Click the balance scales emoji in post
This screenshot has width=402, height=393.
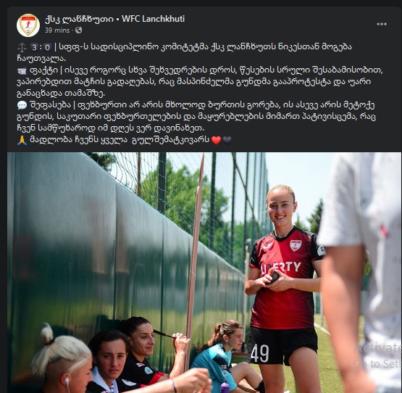(22, 47)
